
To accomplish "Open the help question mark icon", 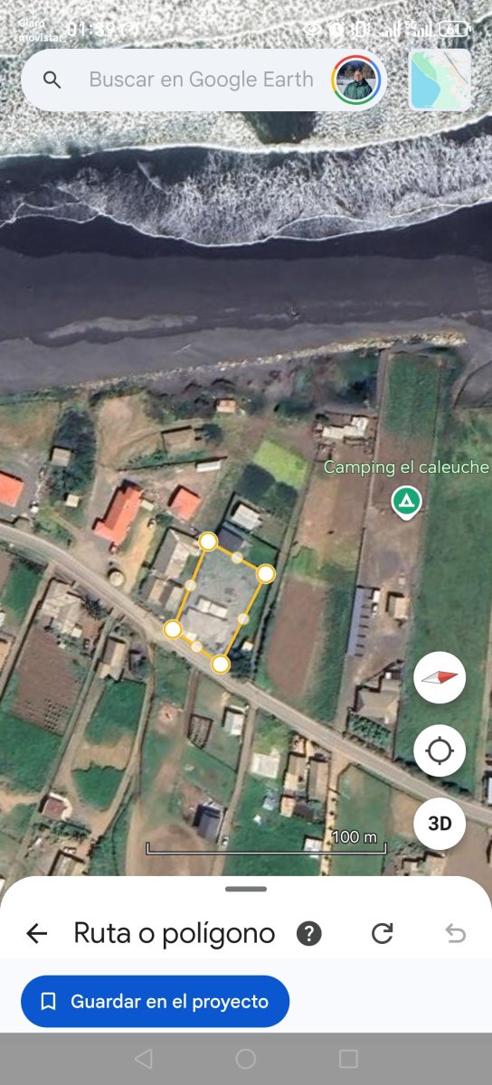I will point(309,933).
